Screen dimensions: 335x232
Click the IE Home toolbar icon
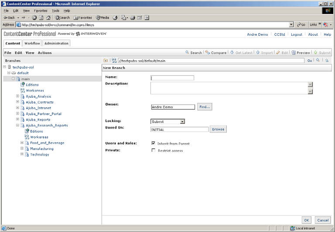click(48, 18)
